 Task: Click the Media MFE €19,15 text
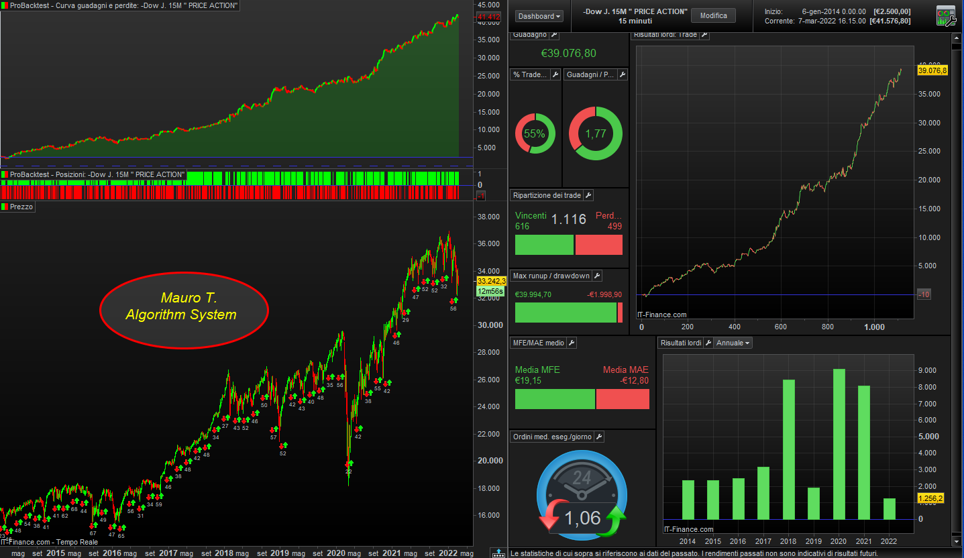point(537,375)
